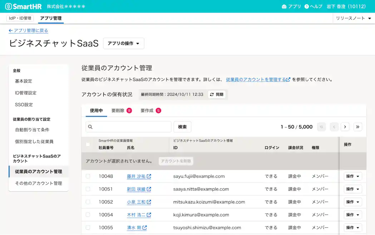
Task: Check the checkbox for employee 10052
Action: [88, 202]
